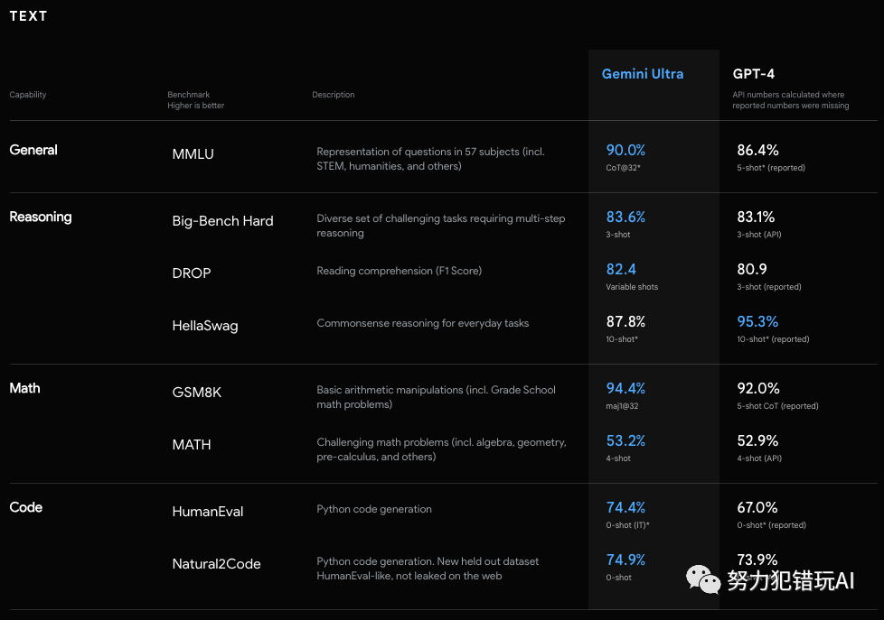Click the maj1@32 label
This screenshot has width=884, height=620.
point(622,406)
